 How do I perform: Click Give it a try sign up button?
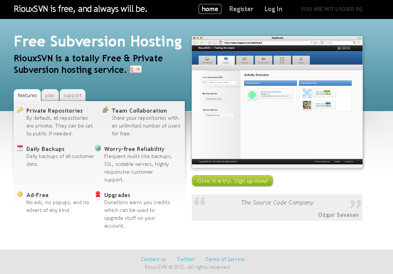pyautogui.click(x=232, y=181)
